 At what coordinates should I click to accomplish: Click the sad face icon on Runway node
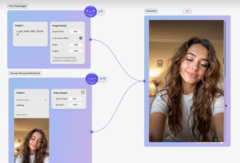92,79
